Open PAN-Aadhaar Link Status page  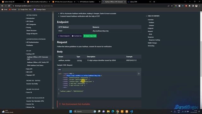(35, 66)
